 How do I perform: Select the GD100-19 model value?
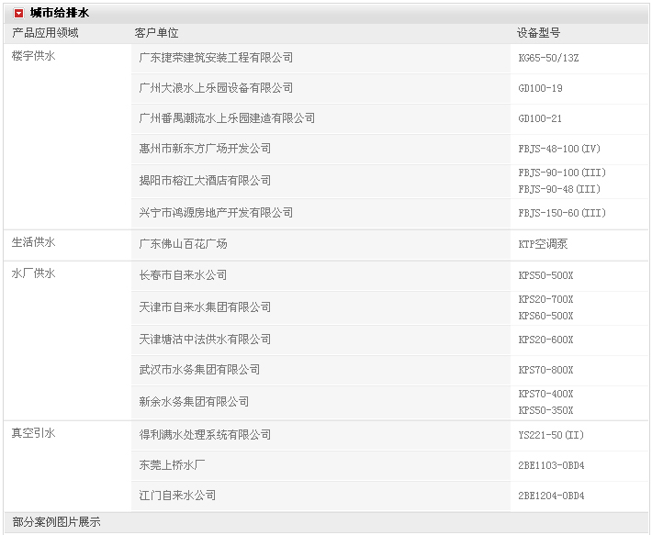[540, 88]
